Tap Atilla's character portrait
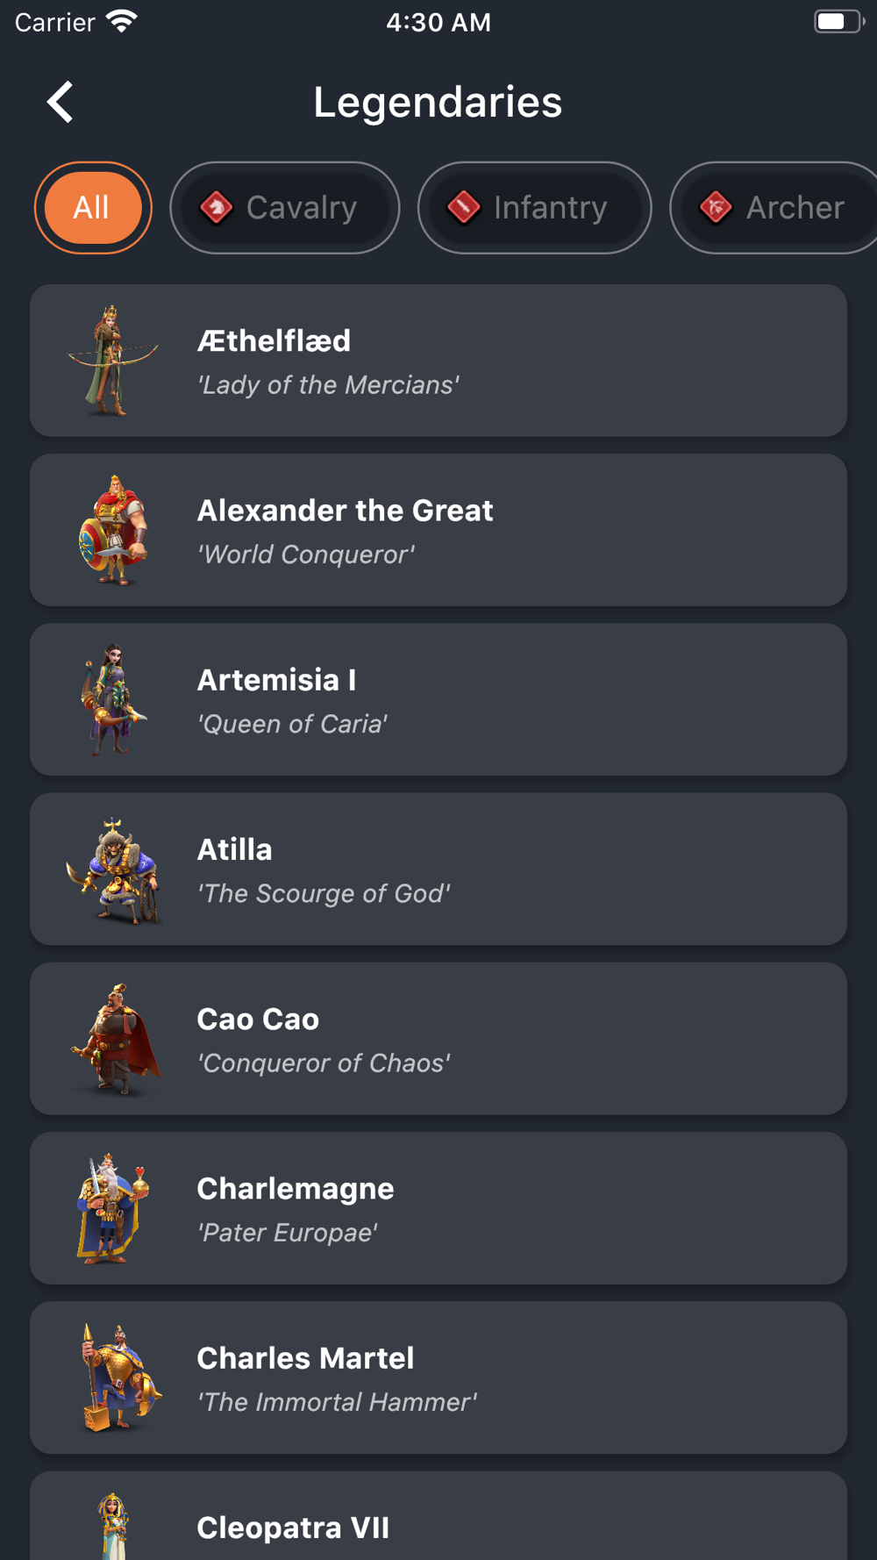This screenshot has height=1560, width=877. (114, 869)
